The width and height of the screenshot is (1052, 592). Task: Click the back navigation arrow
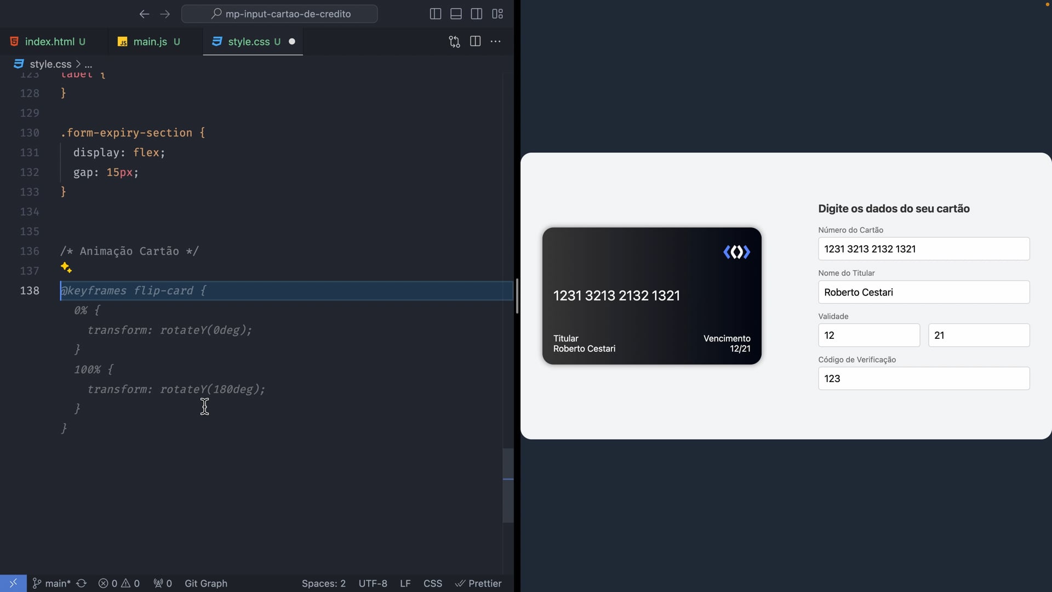pyautogui.click(x=144, y=14)
